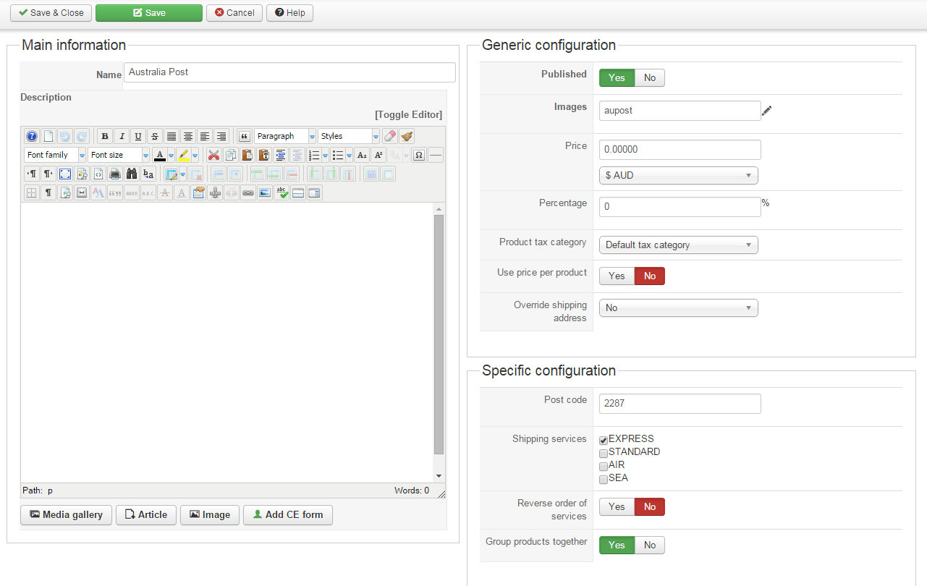The height and width of the screenshot is (586, 927).
Task: Apply the yellow highlight color swatch
Action: point(184,155)
